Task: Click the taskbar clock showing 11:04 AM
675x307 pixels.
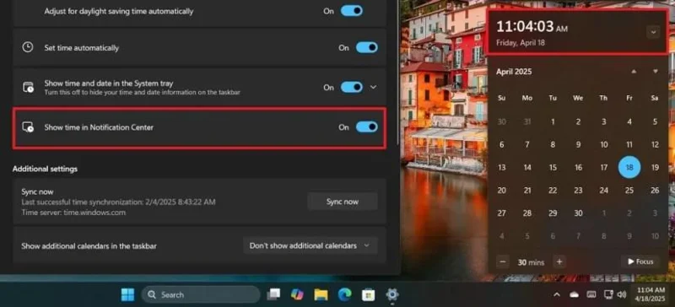Action: point(650,294)
